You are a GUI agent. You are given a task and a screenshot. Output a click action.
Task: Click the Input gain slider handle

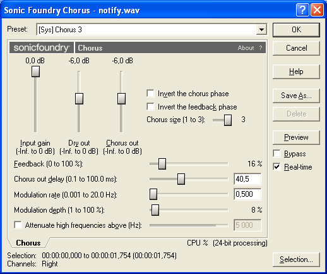[35, 72]
